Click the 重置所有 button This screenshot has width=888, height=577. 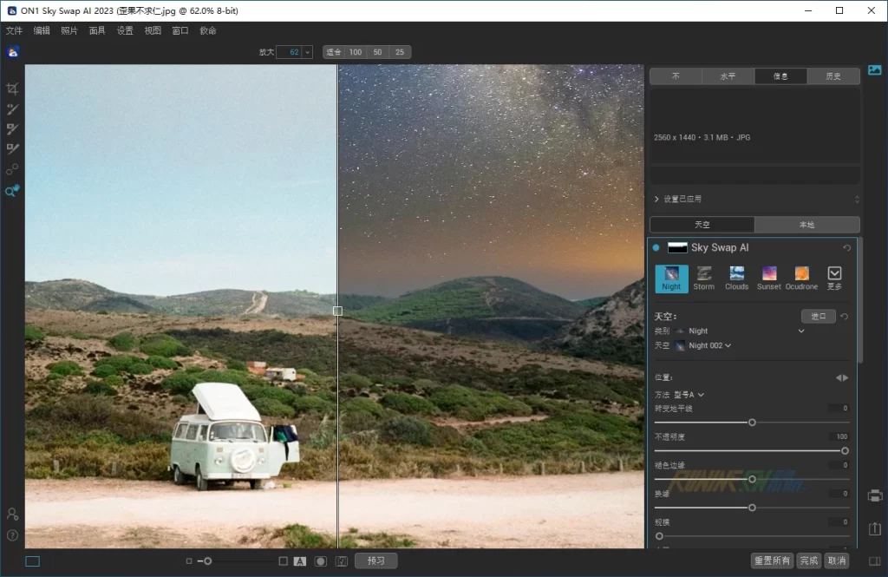772,561
